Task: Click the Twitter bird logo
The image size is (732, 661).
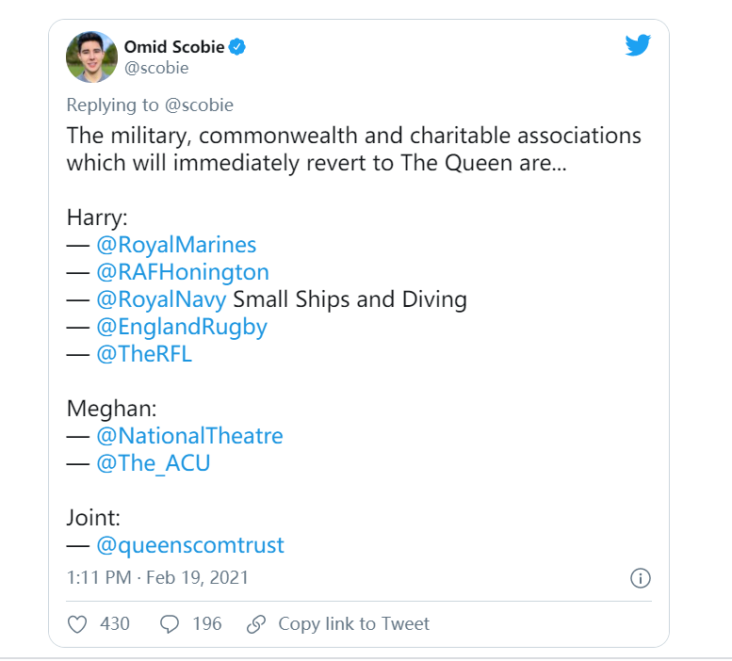Action: [x=638, y=45]
